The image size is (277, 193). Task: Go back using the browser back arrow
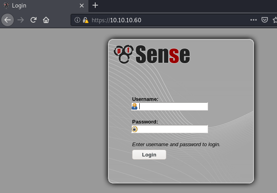8,20
